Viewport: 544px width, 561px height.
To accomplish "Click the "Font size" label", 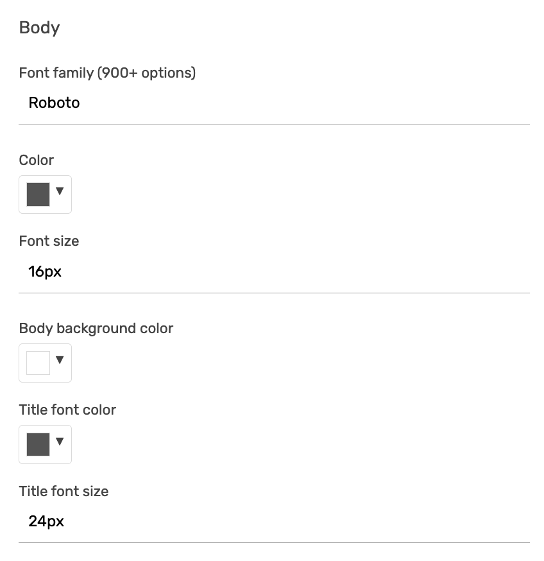I will coord(49,241).
